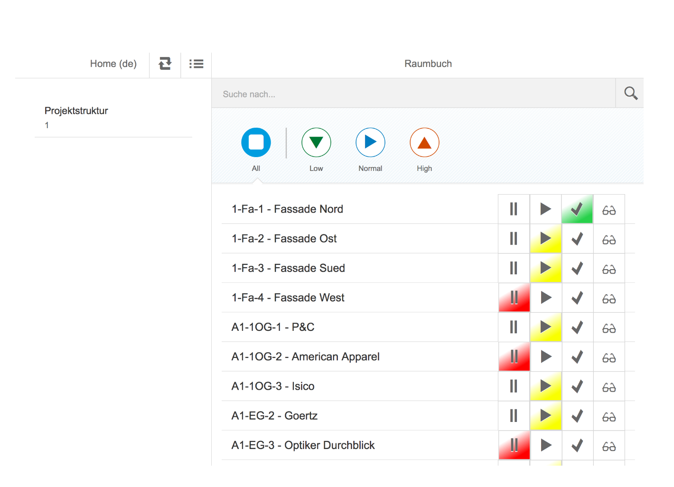Open the 1-Fa-3 Fassade Sued entry
The width and height of the screenshot is (674, 487).
click(288, 268)
